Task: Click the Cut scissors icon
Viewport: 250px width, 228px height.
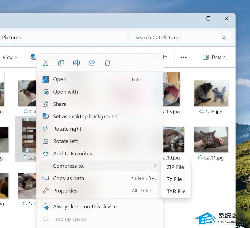Action: tap(46, 63)
